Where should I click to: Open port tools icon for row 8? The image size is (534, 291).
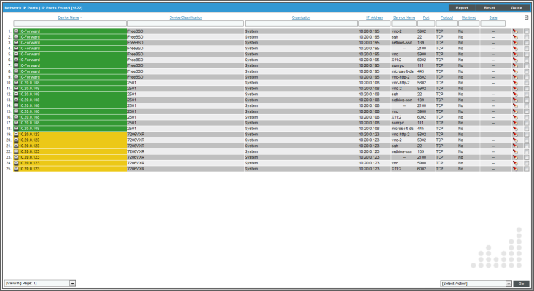(x=515, y=71)
